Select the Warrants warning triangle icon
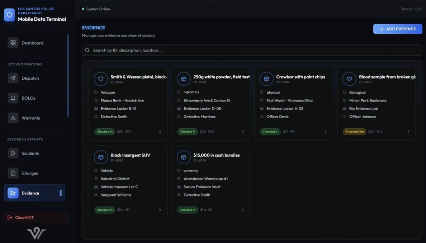Image resolution: width=426 pixels, height=243 pixels. [13, 118]
